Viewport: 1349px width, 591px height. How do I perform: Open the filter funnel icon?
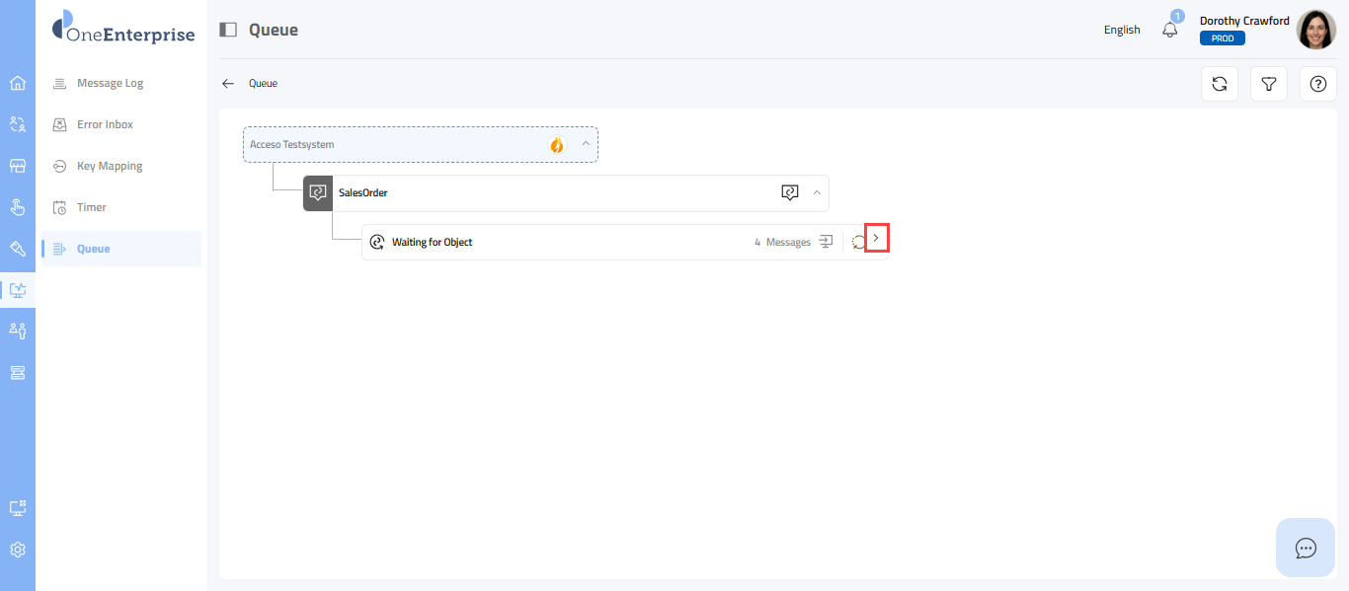click(1269, 84)
